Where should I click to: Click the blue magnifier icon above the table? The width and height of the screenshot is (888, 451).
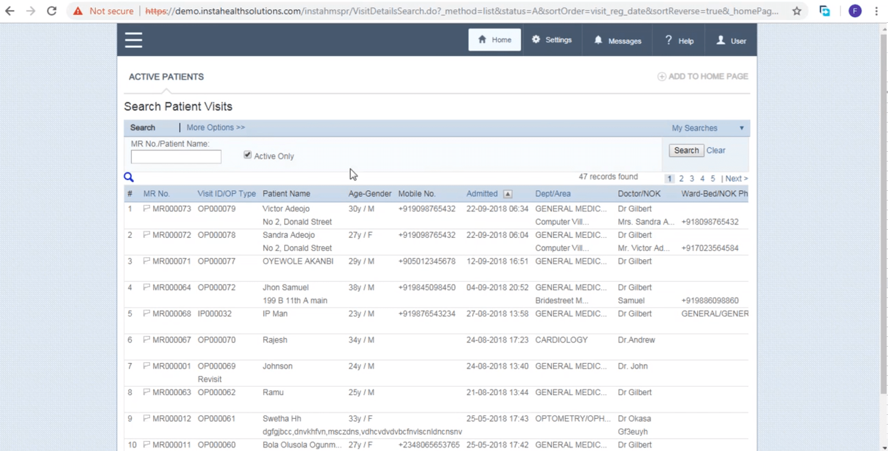[129, 177]
